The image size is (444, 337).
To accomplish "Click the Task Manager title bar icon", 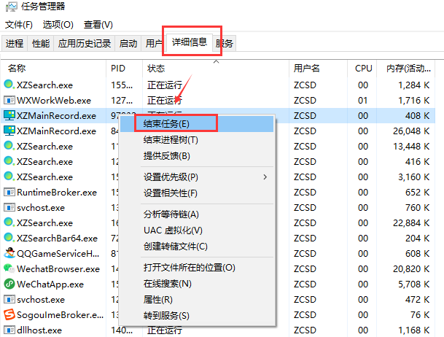I will [12, 7].
